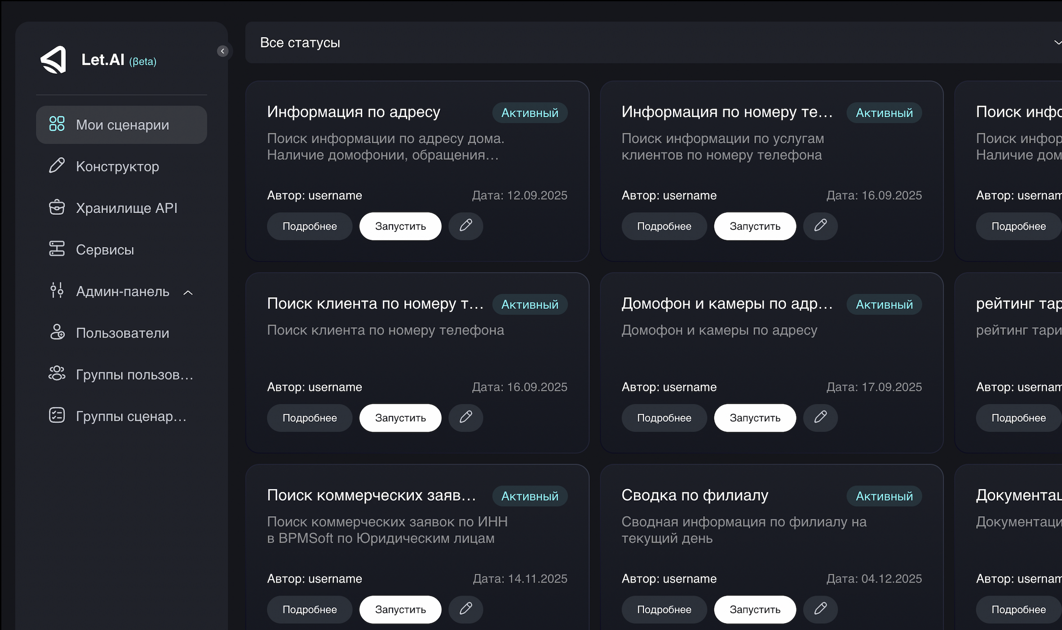Click the pencil icon beside Конструктор

[x=57, y=166]
